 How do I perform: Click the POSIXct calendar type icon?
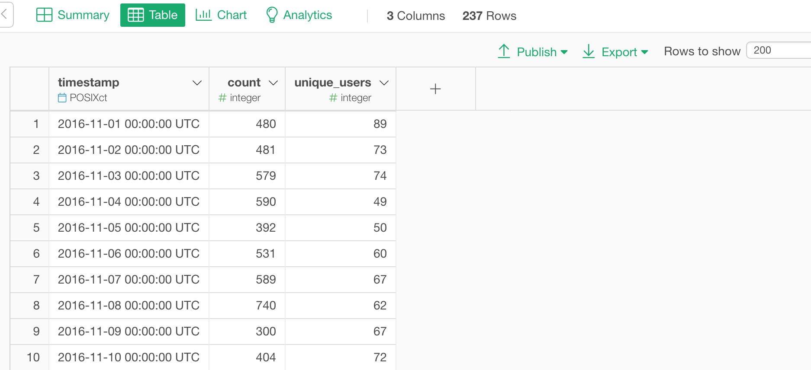pos(62,98)
